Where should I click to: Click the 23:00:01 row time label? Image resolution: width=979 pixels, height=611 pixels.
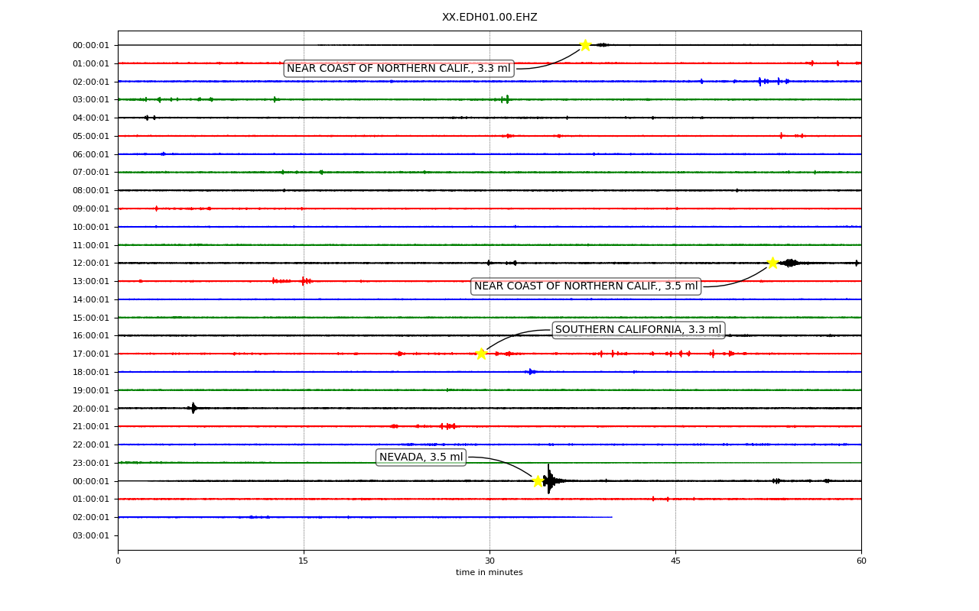pos(91,463)
